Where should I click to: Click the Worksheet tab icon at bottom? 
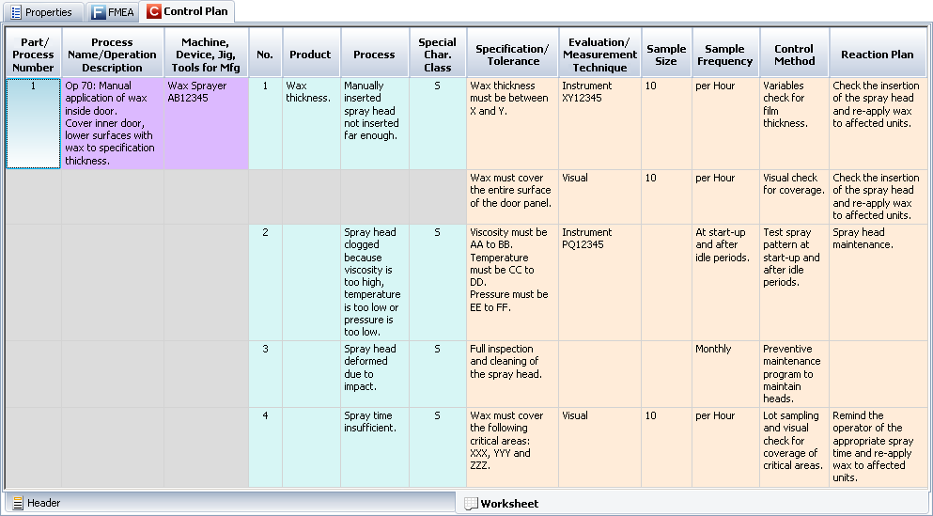tap(471, 503)
